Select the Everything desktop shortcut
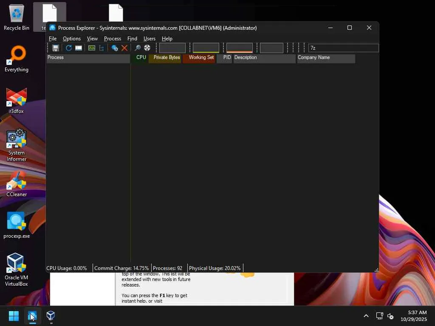This screenshot has width=435, height=326. click(x=17, y=59)
